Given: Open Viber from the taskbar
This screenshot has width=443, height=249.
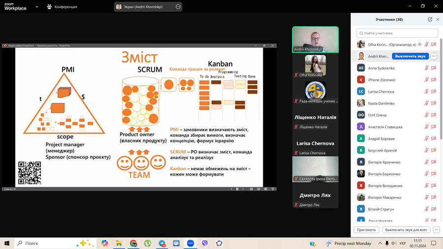Looking at the screenshot, I should point(205,243).
